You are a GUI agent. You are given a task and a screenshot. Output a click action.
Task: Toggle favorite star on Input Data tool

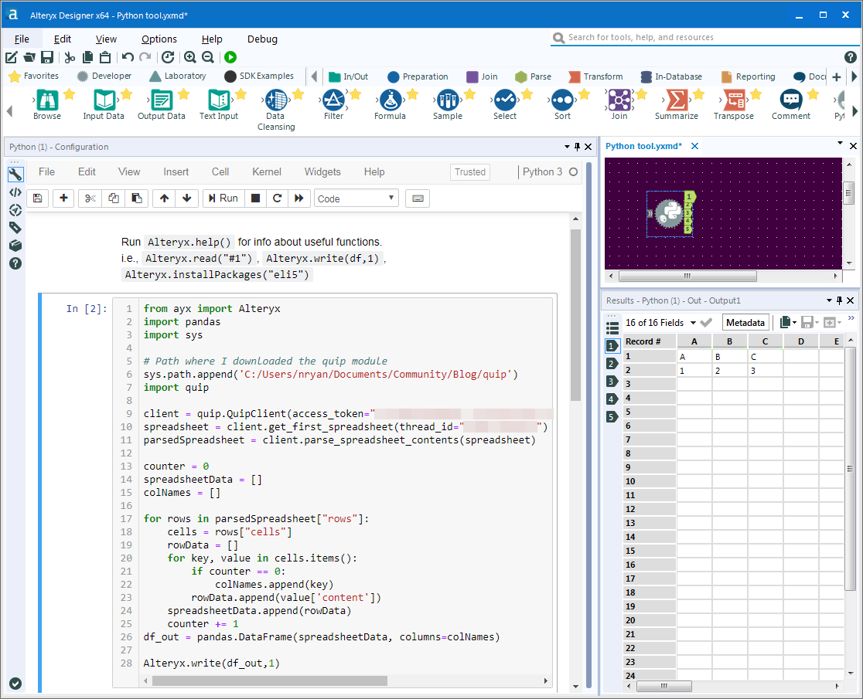point(126,94)
